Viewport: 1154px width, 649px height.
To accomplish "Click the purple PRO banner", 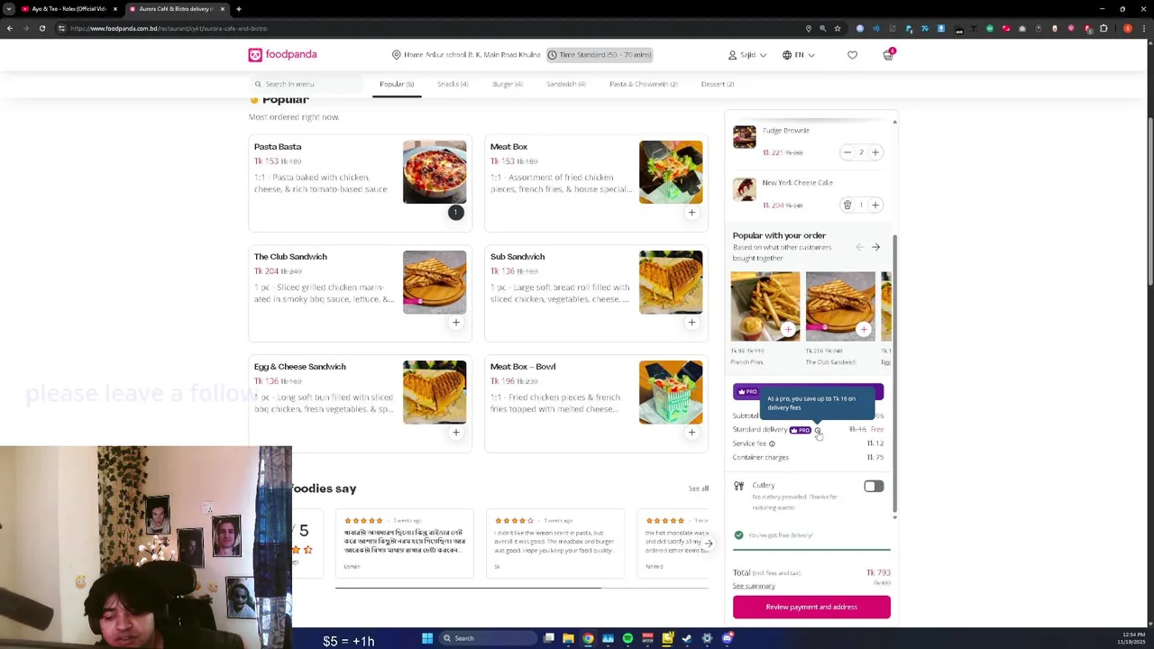I will point(808,392).
